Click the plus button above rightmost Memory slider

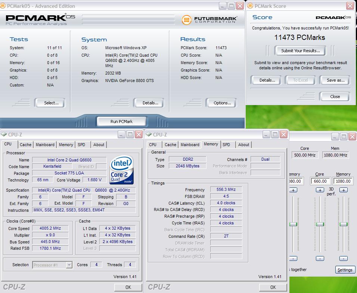(x=343, y=190)
